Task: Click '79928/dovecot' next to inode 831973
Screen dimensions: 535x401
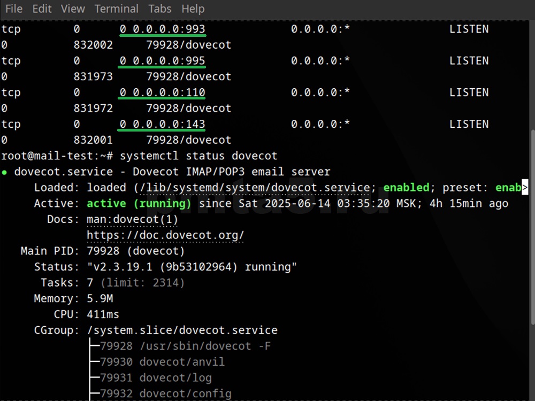Action: click(189, 76)
